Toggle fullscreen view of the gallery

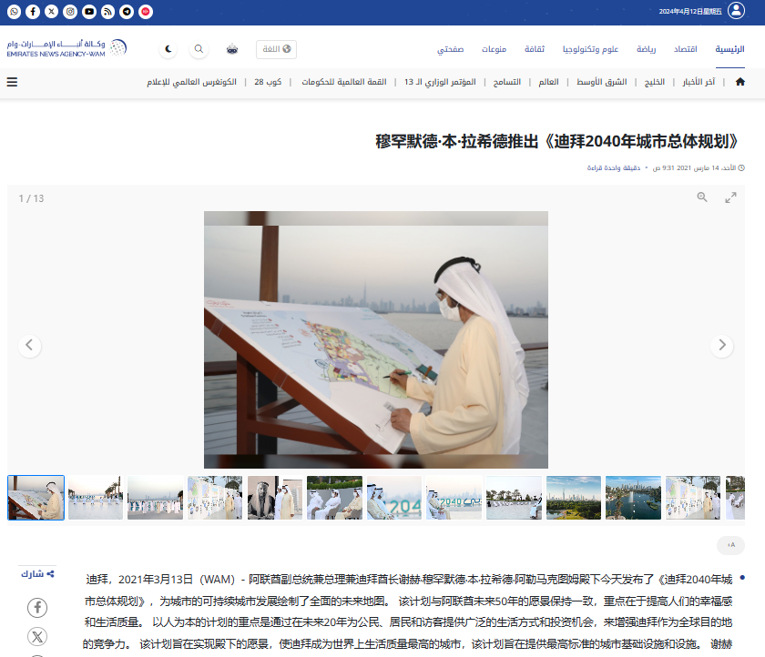click(730, 197)
